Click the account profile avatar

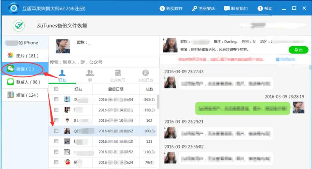63,46
